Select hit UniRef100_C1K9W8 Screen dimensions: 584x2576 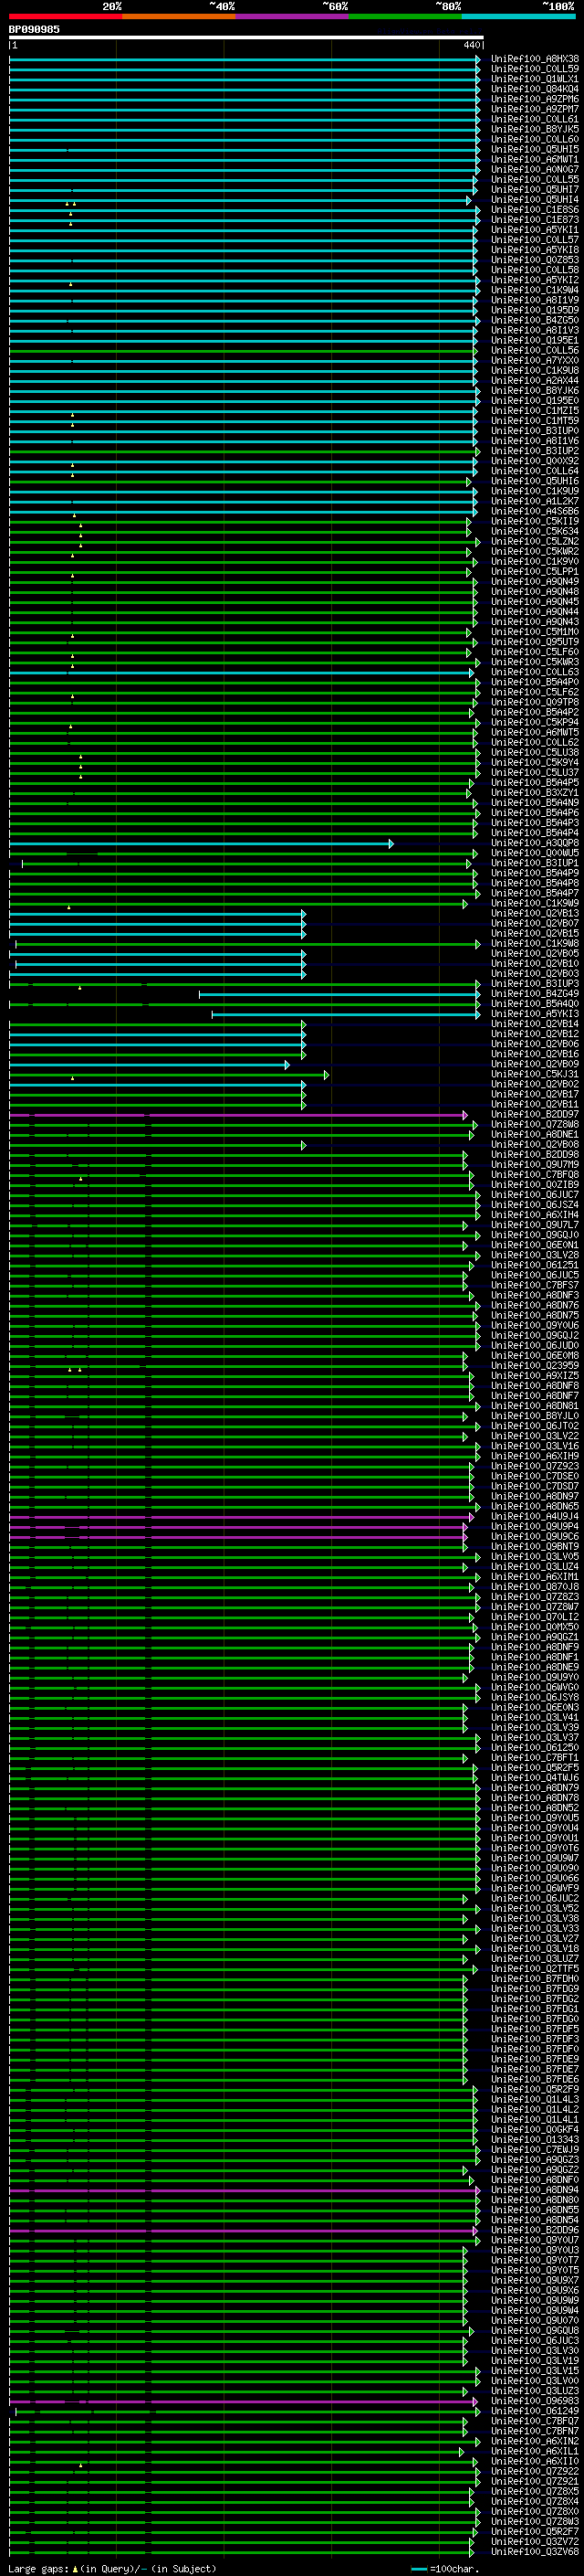(x=535, y=944)
